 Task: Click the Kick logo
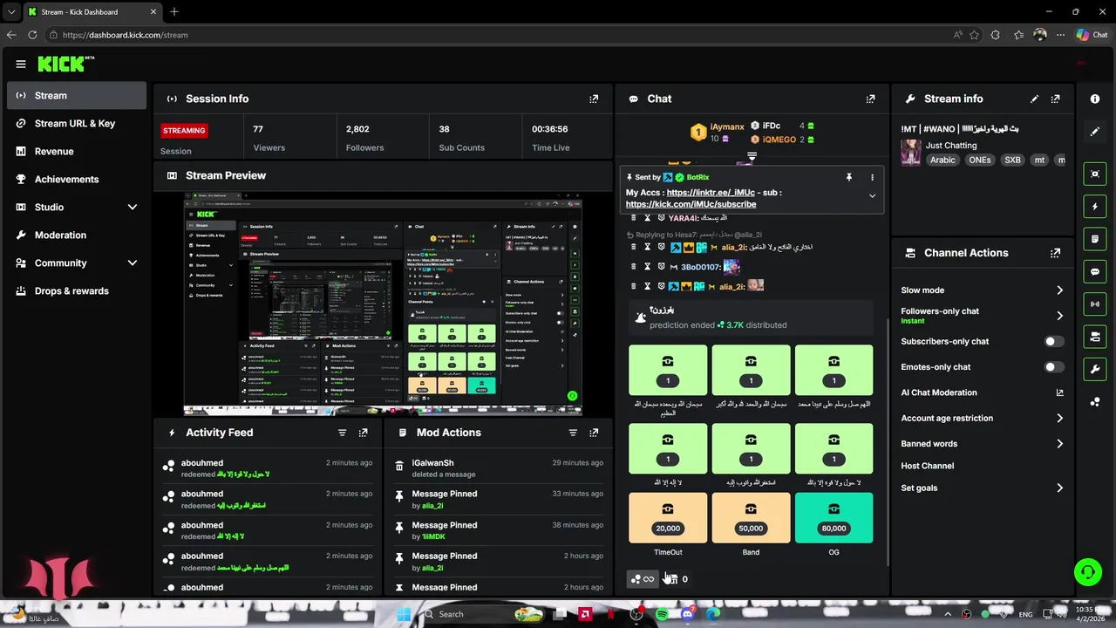(65, 64)
